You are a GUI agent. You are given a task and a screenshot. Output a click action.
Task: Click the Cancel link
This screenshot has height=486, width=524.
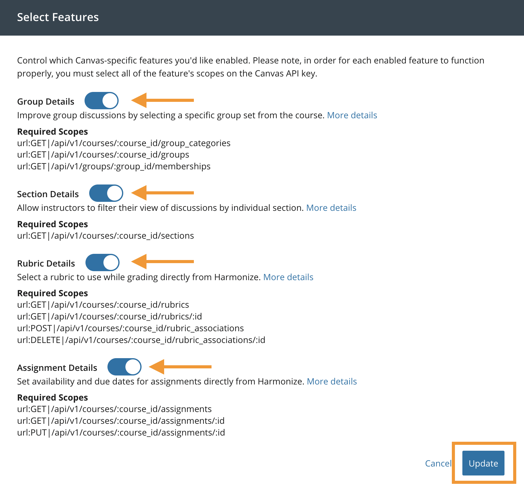click(438, 463)
